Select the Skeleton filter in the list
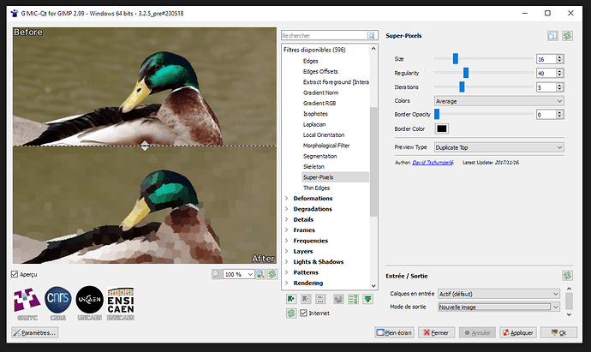Viewport: 591px width, 352px height. click(x=315, y=166)
